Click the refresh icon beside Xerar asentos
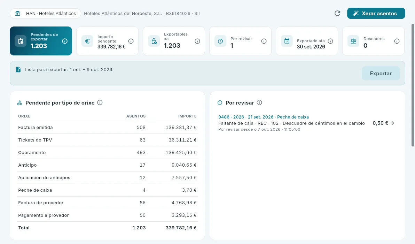Viewport: 415px width, 244px height. pyautogui.click(x=337, y=13)
